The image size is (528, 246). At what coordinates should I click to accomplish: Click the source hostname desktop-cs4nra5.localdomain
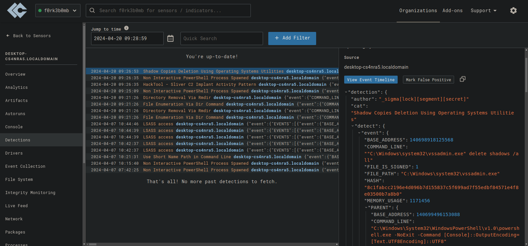pos(376,67)
